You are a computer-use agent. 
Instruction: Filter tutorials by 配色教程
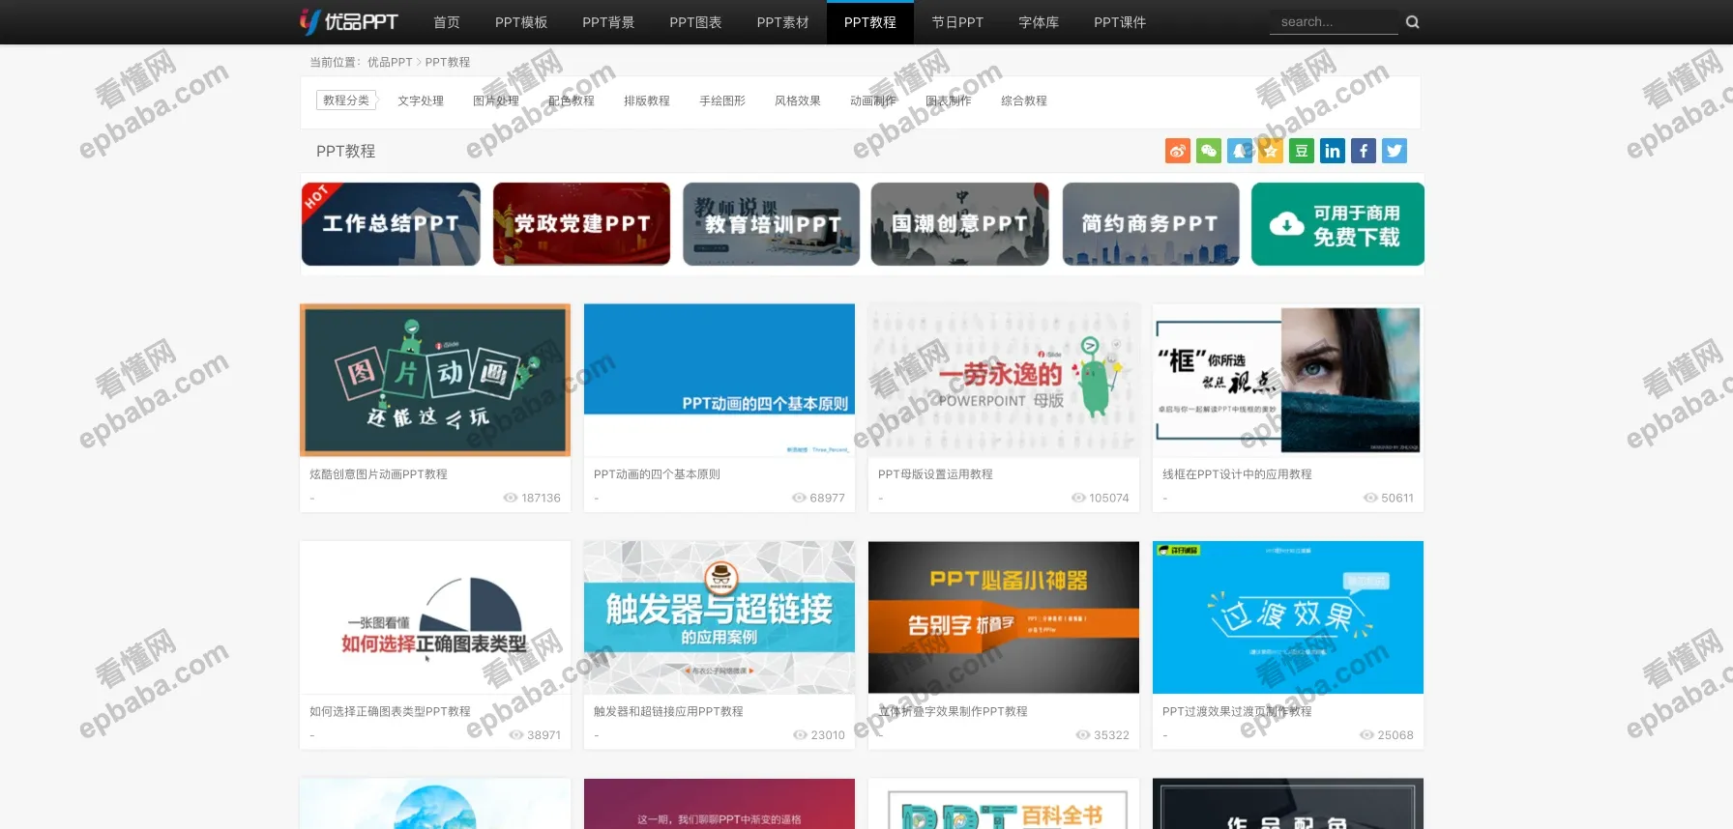pyautogui.click(x=572, y=100)
